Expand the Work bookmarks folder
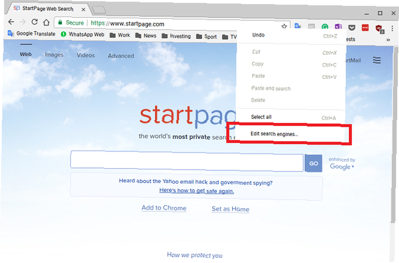The height and width of the screenshot is (263, 399). tap(120, 35)
